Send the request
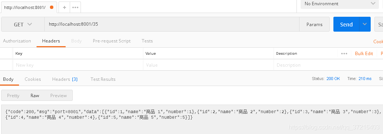This screenshot has width=383, height=134. point(346,24)
